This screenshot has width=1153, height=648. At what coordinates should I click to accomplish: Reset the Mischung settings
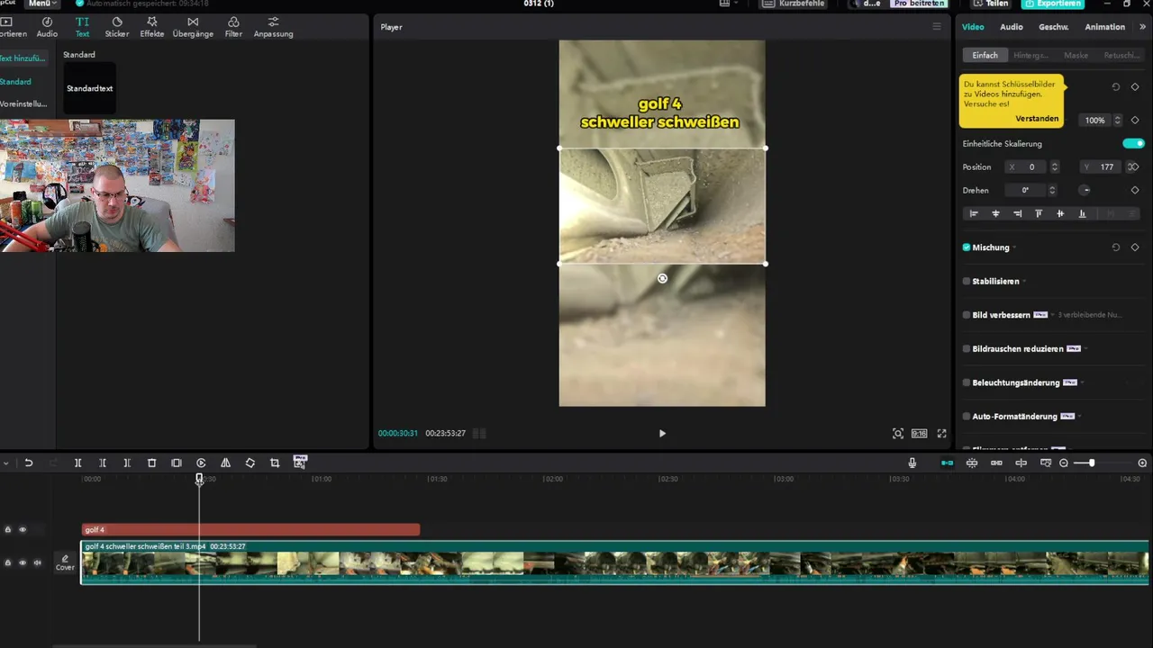(x=1116, y=247)
